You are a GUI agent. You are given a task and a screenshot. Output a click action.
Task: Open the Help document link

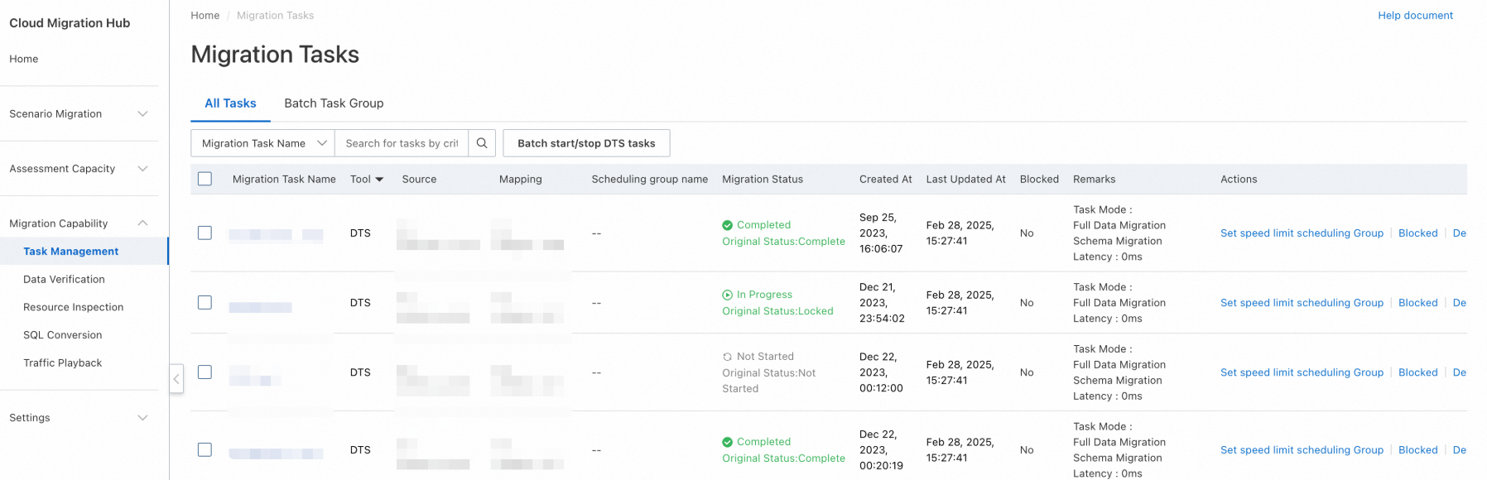pyautogui.click(x=1415, y=16)
